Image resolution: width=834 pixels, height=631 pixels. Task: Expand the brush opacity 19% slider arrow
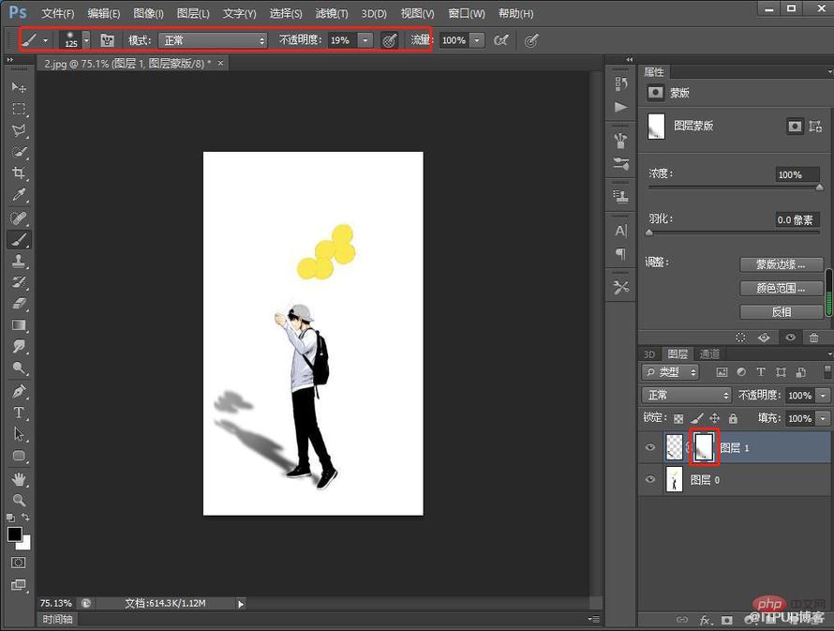tap(365, 40)
